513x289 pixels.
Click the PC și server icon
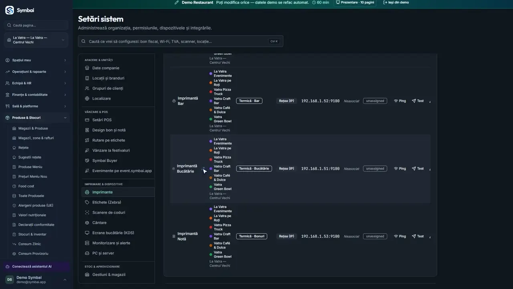point(87,253)
